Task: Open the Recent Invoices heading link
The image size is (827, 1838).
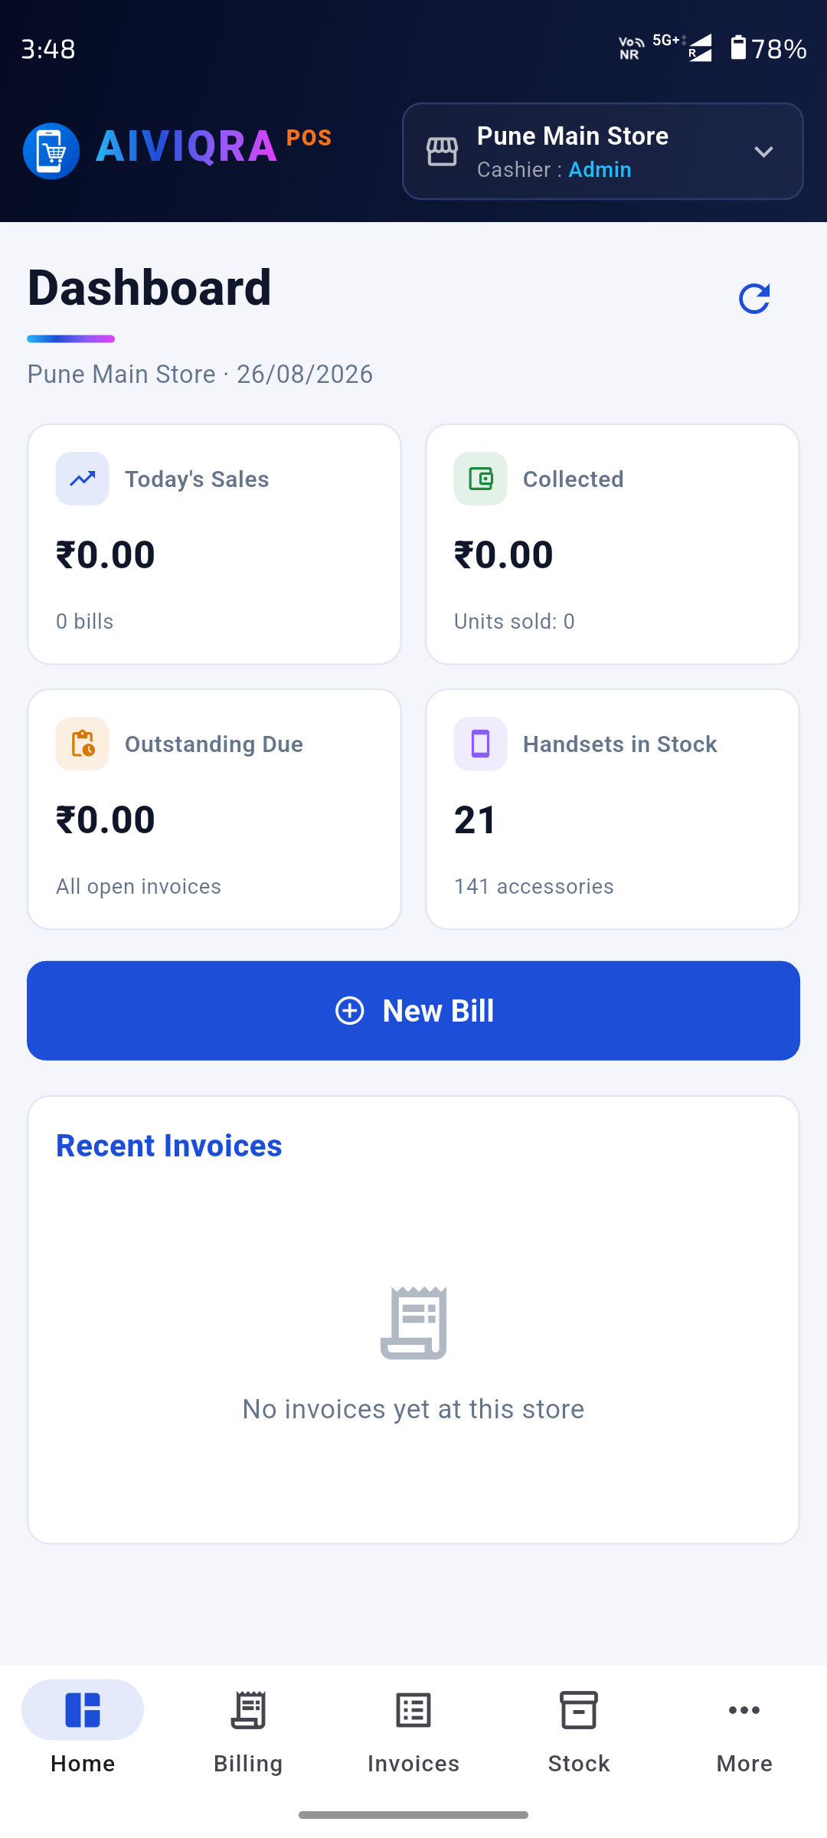Action: click(169, 1146)
